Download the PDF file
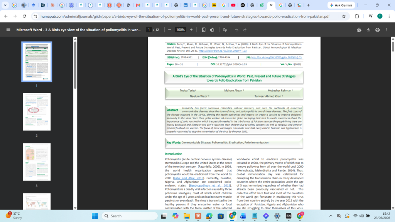Screen dimensions: 395x222 point(368,30)
